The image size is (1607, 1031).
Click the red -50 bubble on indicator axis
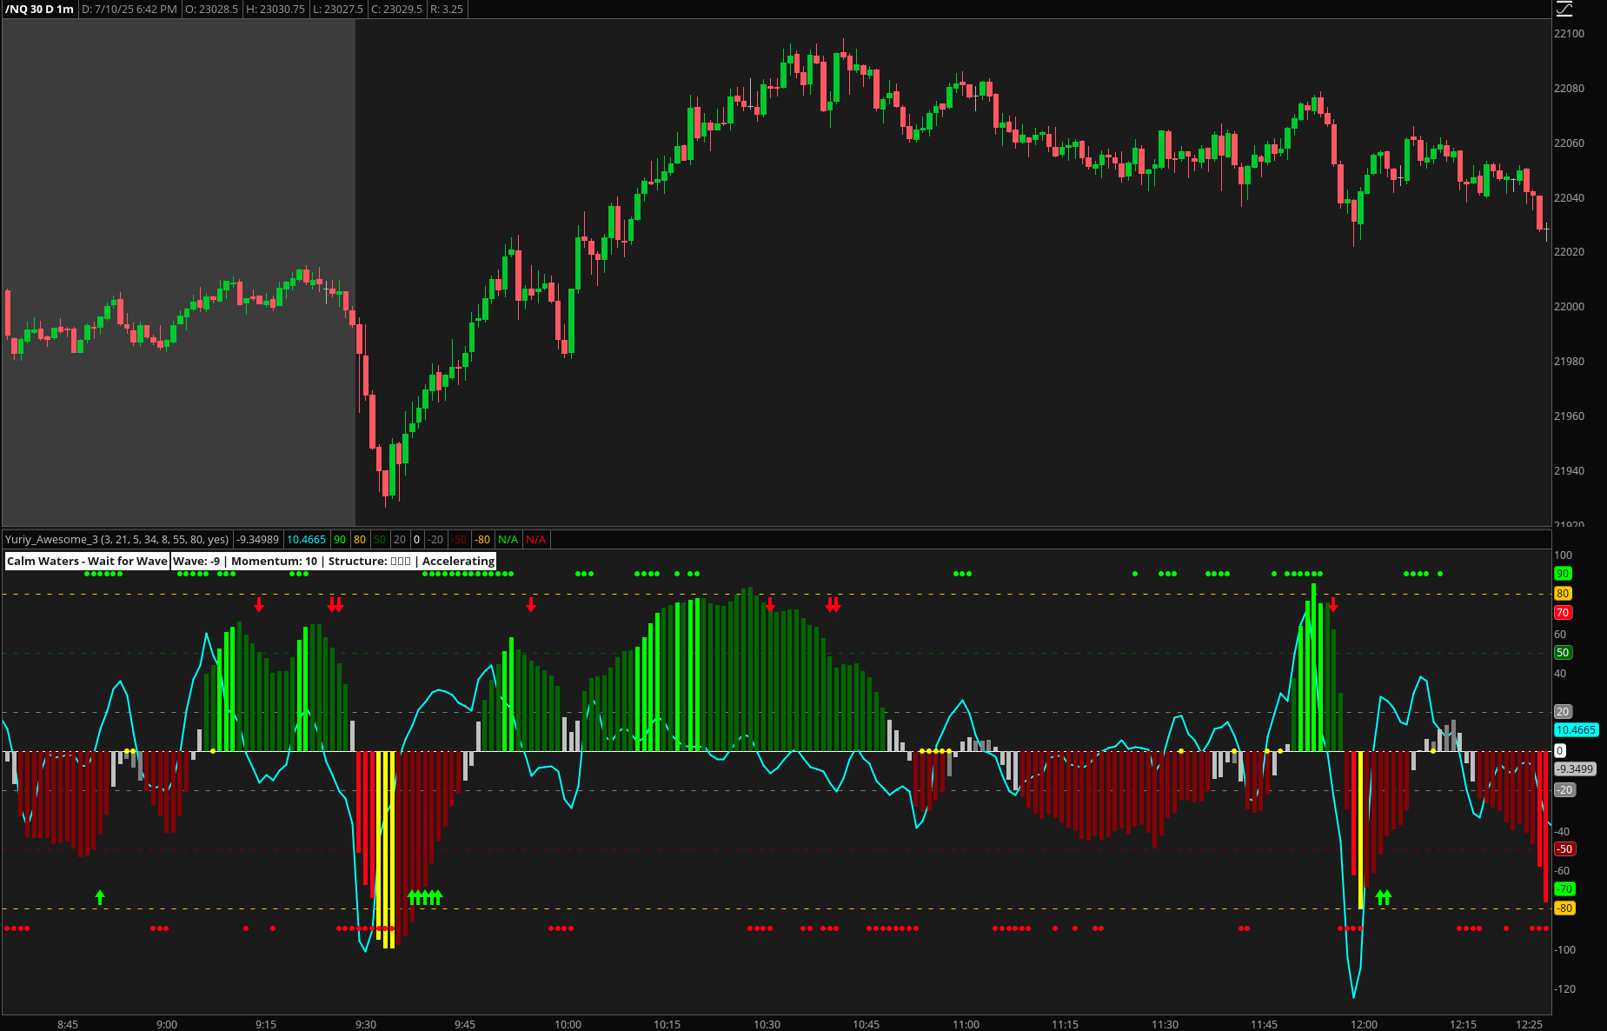tap(1564, 849)
